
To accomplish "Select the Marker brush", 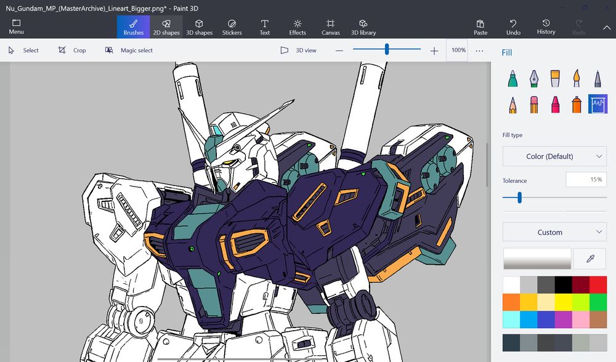I will pos(513,78).
